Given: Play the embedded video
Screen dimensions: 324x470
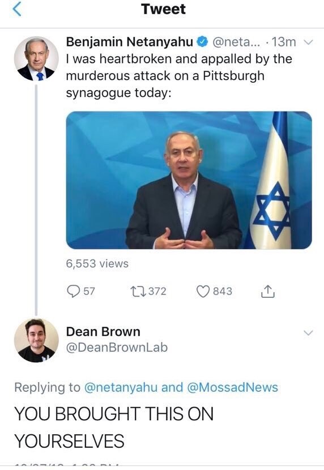Looking at the screenshot, I should pos(189,180).
